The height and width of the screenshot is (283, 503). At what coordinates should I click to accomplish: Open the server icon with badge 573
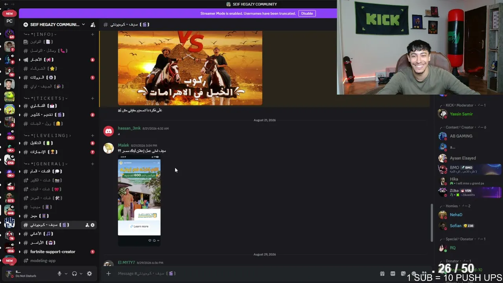click(x=9, y=197)
